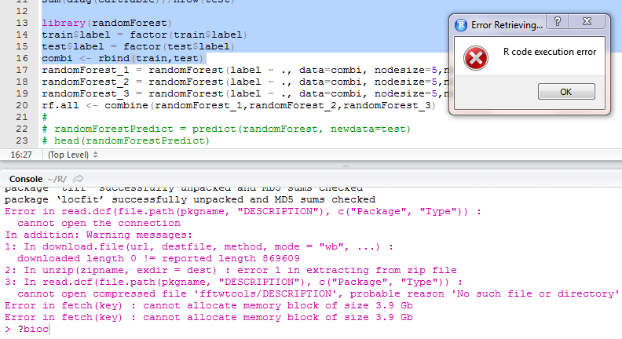Click the console prompt line with ?bioc
This screenshot has height=339, width=622.
31,330
